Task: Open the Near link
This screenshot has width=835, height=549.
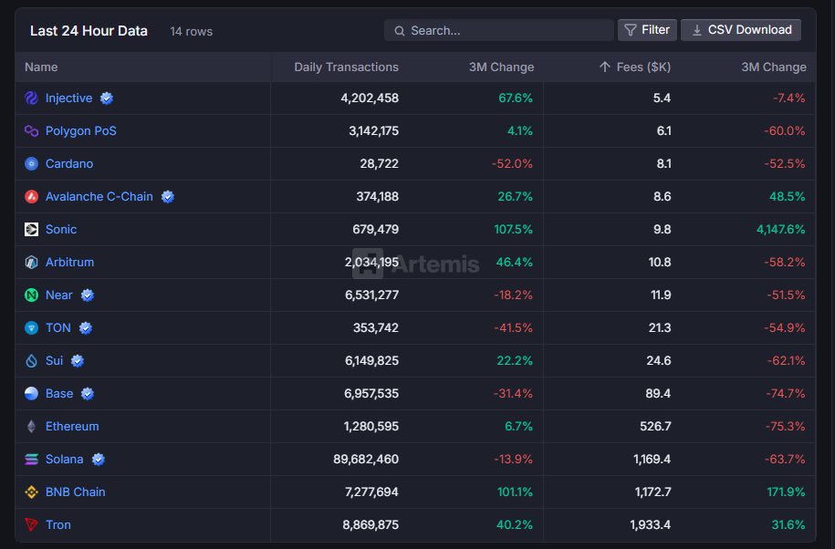Action: pos(59,295)
